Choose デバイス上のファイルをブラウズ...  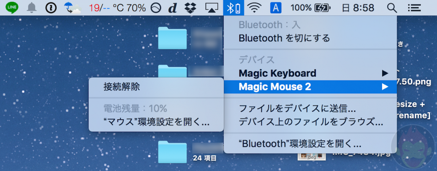click(310, 122)
